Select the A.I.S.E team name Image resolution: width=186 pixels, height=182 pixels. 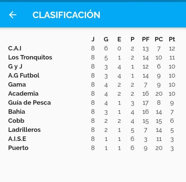[x=17, y=139]
